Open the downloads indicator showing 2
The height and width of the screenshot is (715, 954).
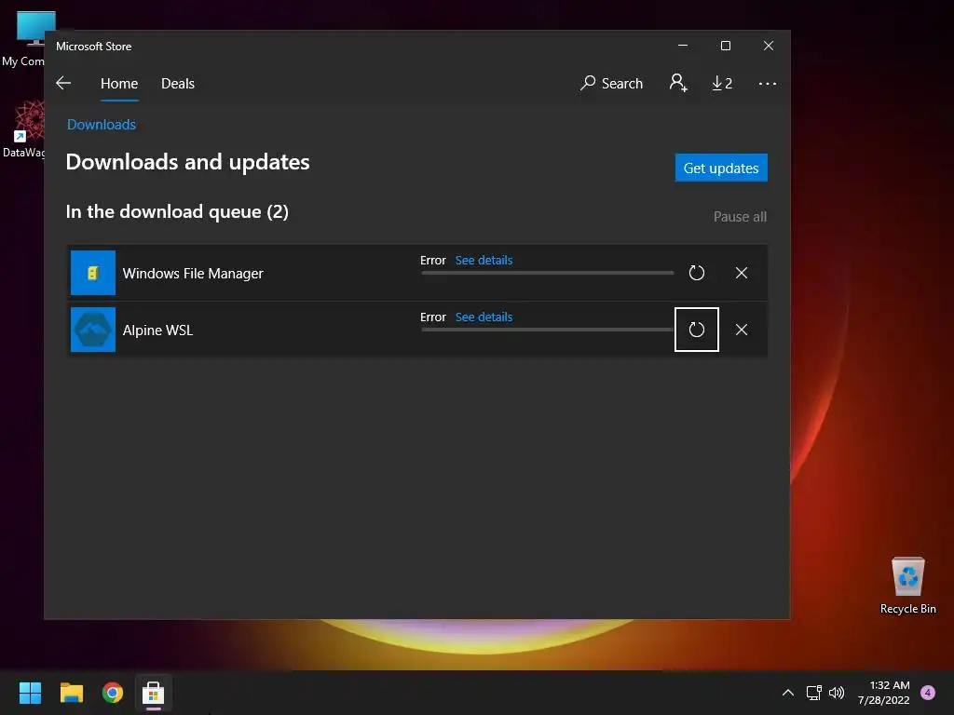[x=722, y=83]
